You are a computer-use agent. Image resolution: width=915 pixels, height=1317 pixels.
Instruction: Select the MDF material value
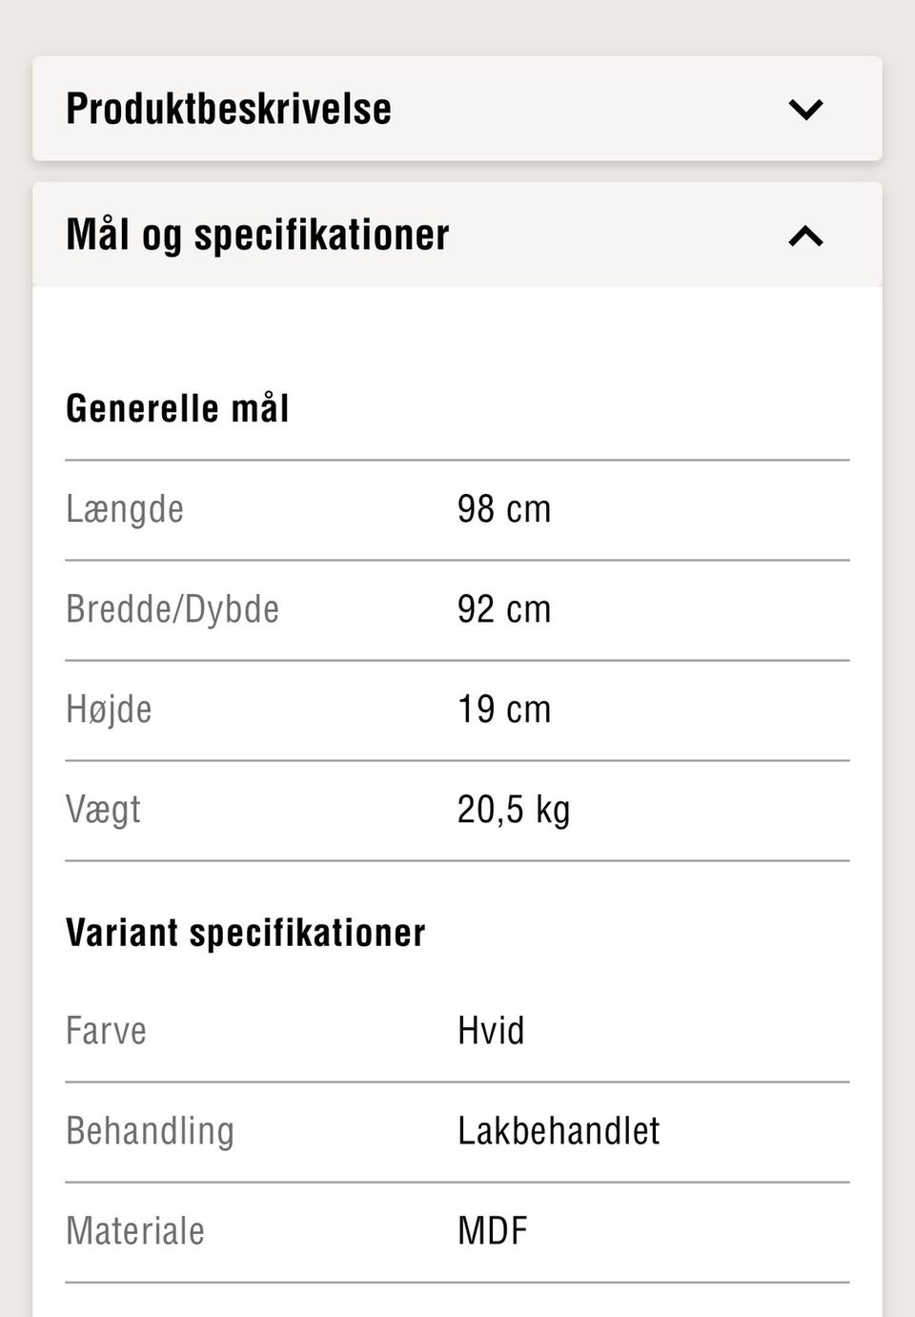493,1231
